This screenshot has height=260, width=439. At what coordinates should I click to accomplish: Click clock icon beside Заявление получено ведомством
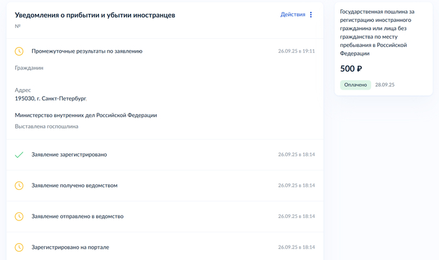click(x=19, y=185)
